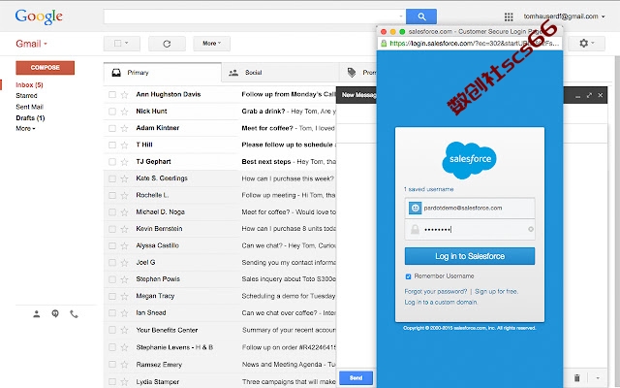The image size is (620, 388).
Task: Star the T Hill email
Action: point(125,145)
